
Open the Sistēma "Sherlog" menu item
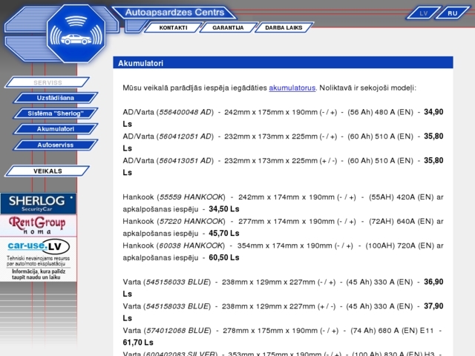click(56, 113)
